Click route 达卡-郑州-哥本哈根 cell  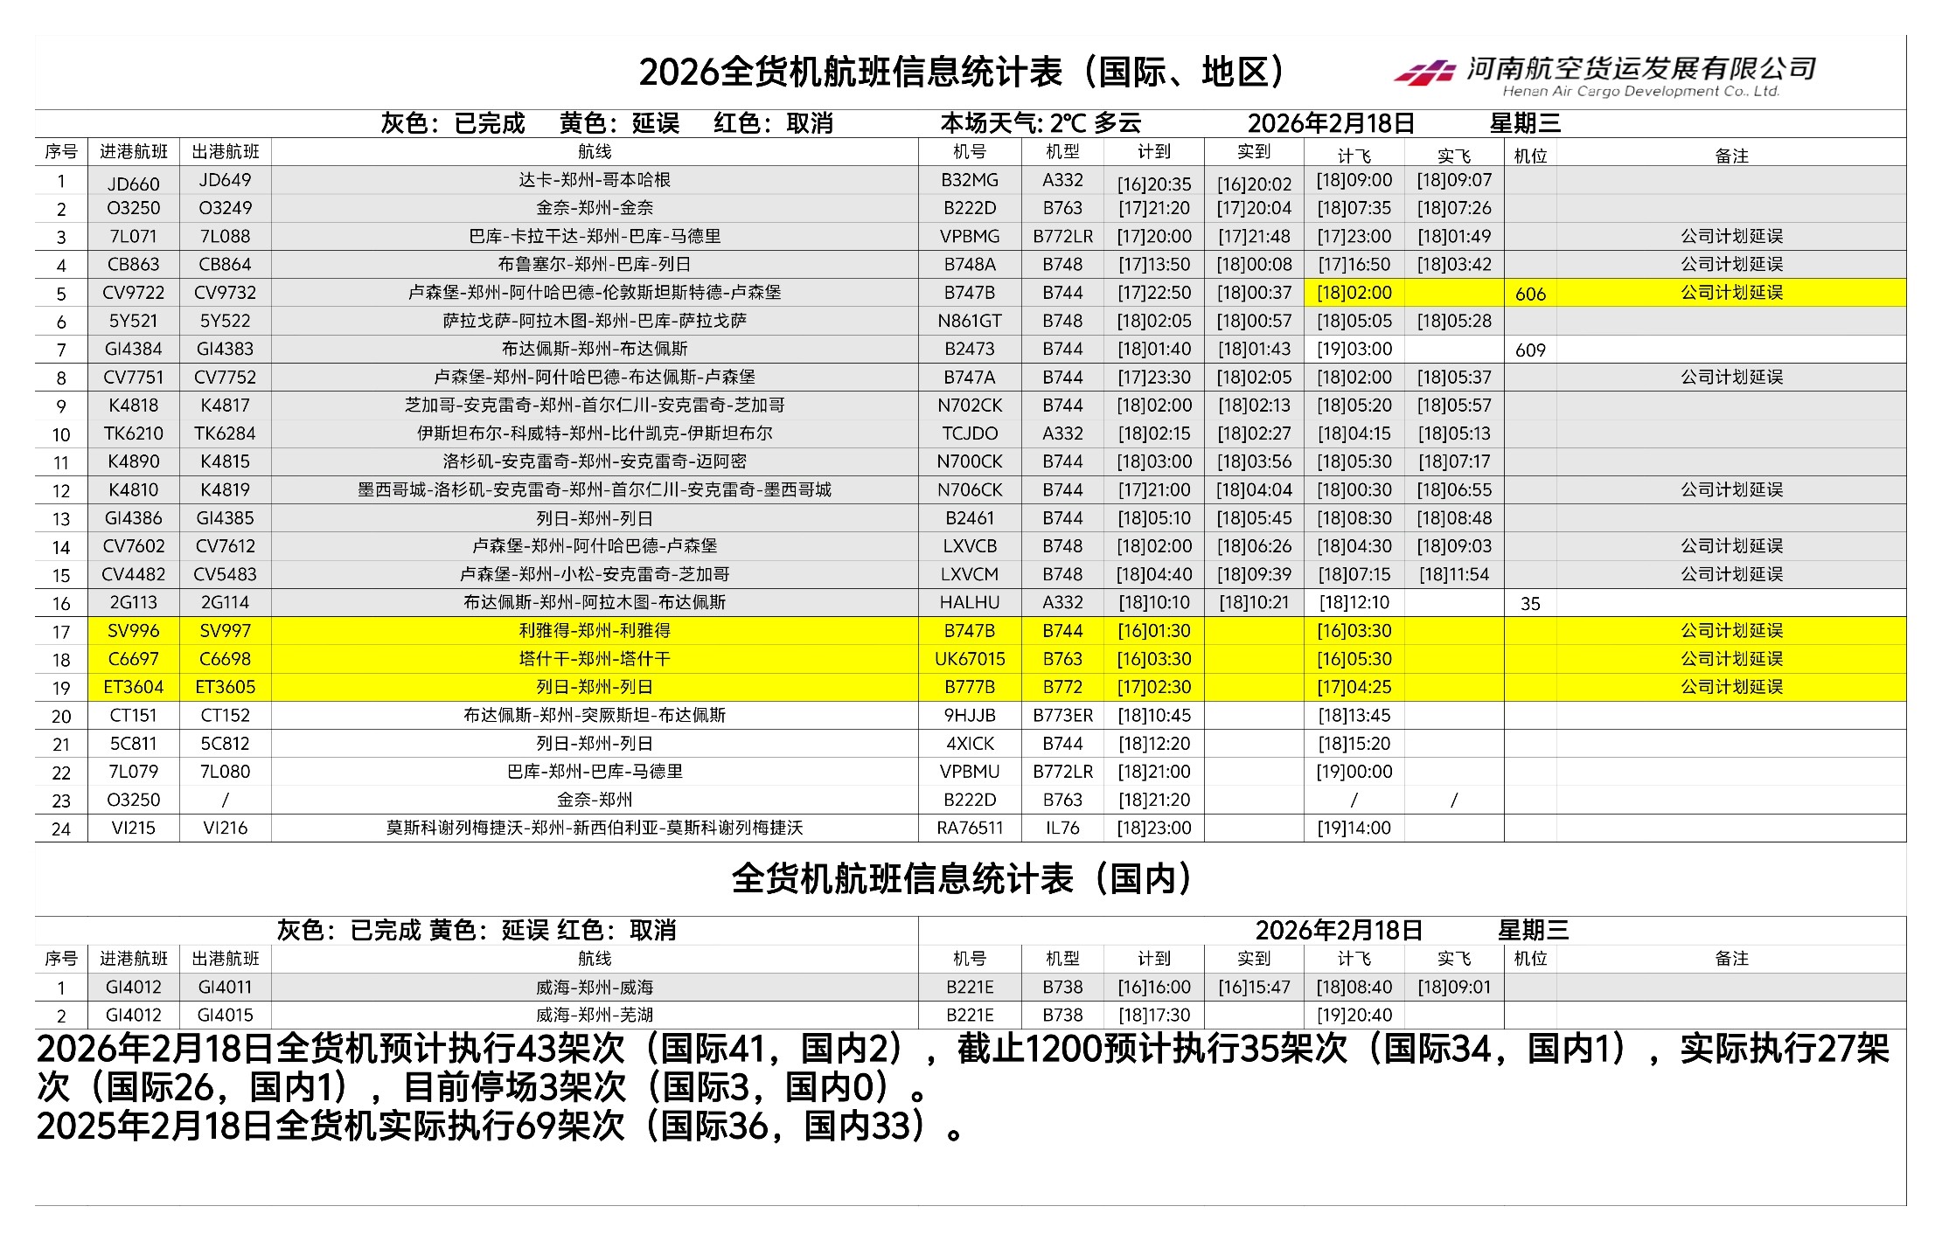point(594,180)
